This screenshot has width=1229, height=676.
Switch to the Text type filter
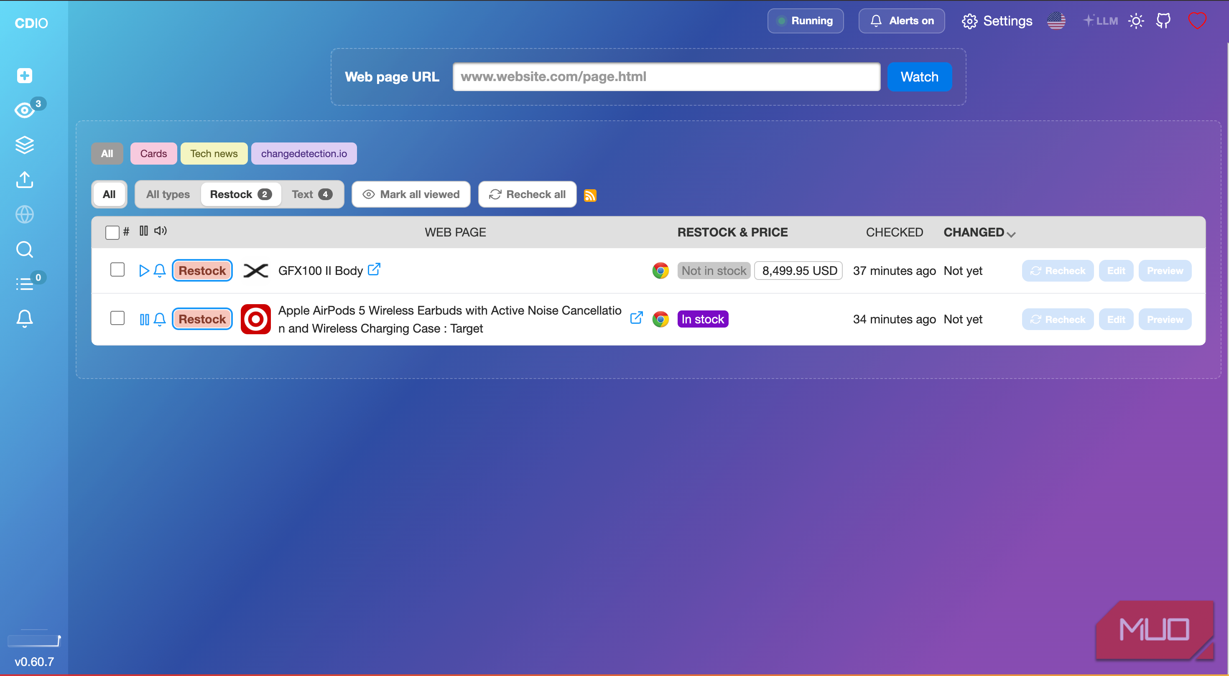(x=311, y=195)
